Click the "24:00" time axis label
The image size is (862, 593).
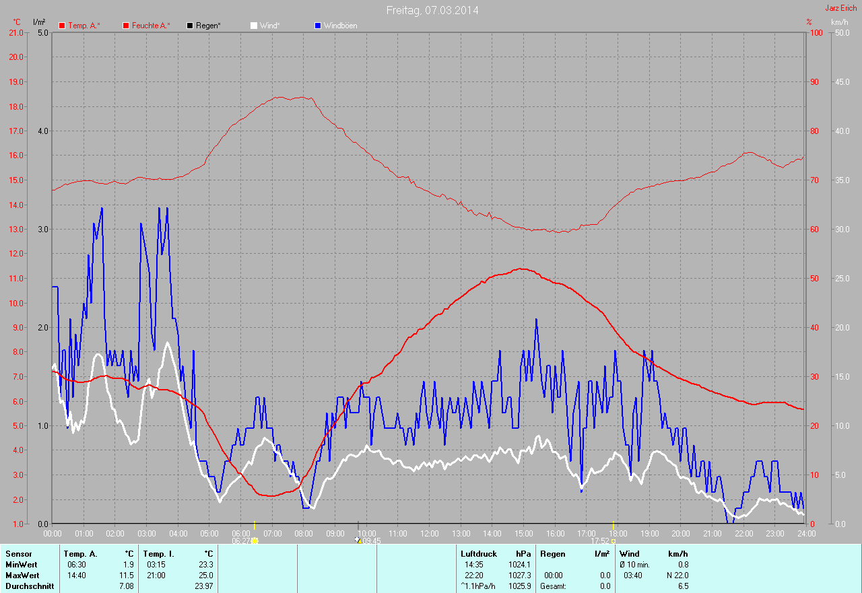click(806, 534)
